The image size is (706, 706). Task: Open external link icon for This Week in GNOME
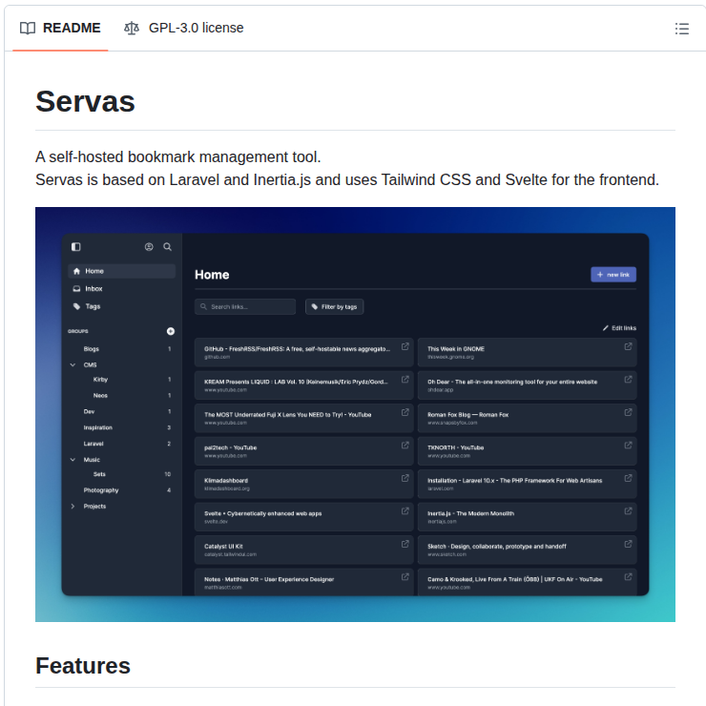628,346
